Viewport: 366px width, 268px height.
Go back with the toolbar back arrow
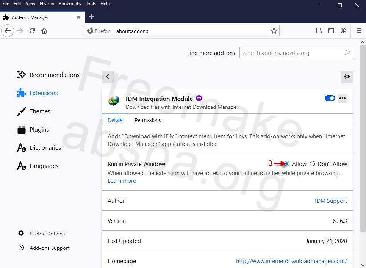(x=8, y=31)
